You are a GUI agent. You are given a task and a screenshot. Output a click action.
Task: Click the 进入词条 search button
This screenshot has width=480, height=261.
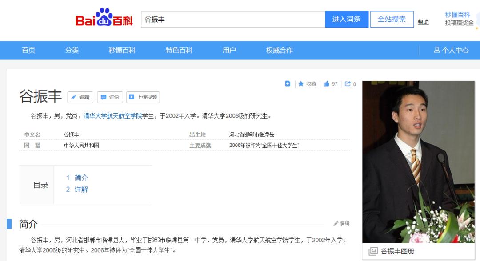tap(346, 19)
